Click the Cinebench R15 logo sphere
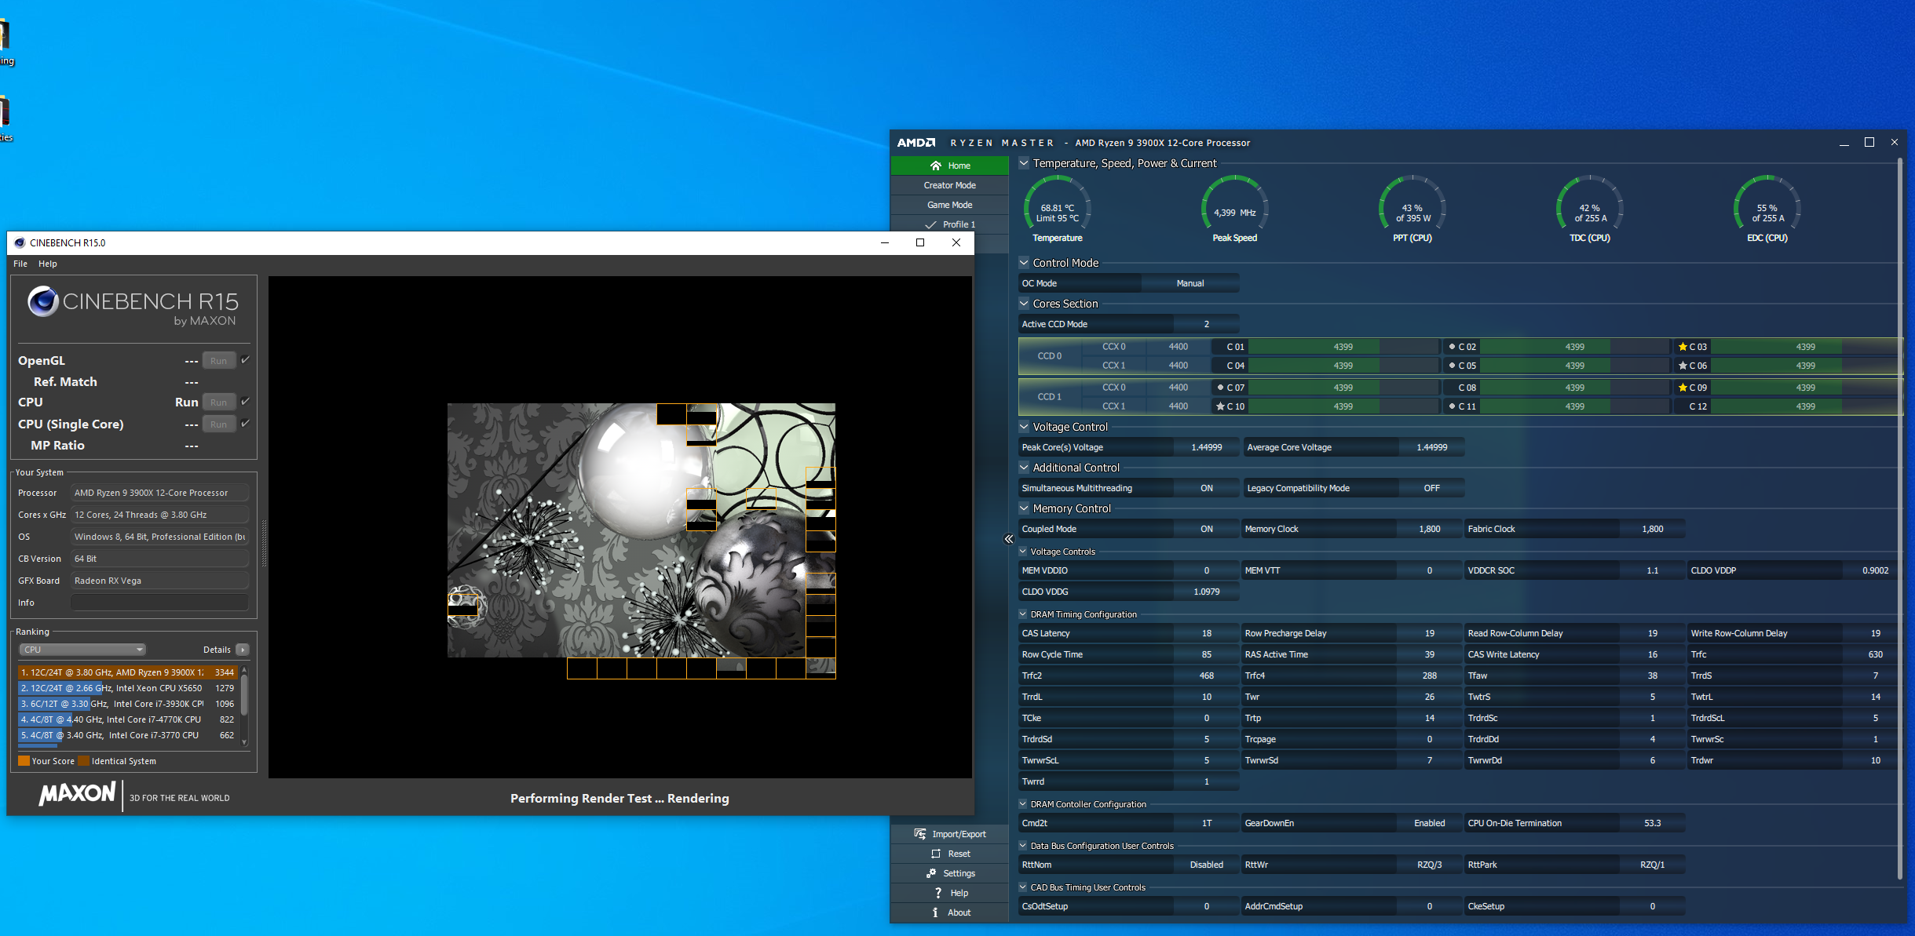The height and width of the screenshot is (936, 1915). (x=43, y=301)
